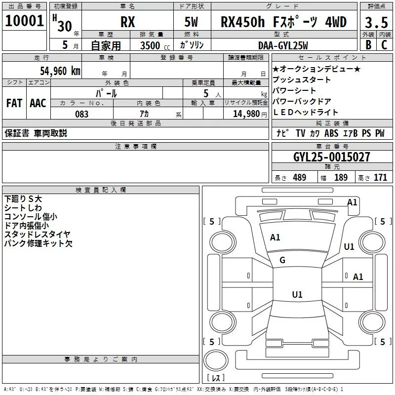Select the chassis number GYL25-0015027
This screenshot has height=395, width=395.
pyautogui.click(x=332, y=157)
